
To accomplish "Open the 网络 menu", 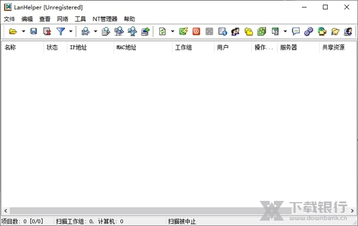I will click(63, 19).
